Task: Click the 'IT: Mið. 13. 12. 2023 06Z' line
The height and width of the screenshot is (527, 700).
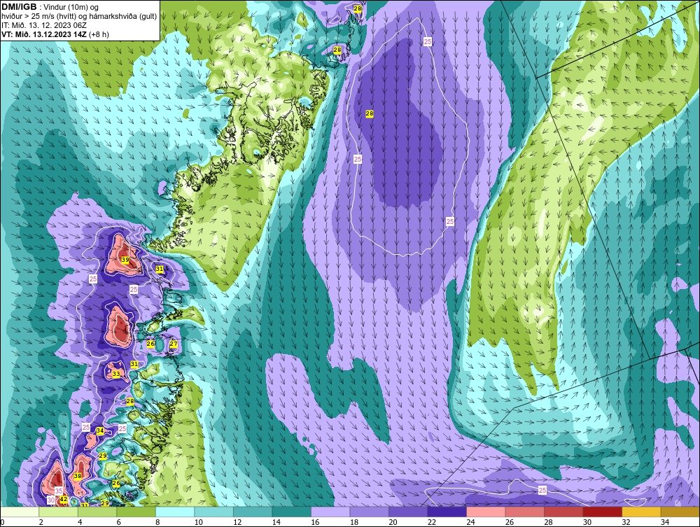Action: [43, 25]
